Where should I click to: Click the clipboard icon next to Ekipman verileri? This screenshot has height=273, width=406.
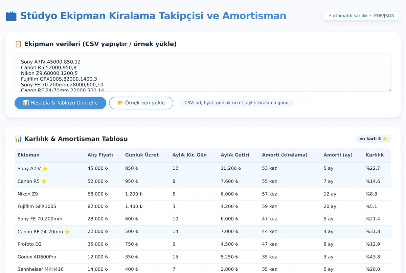[18, 44]
